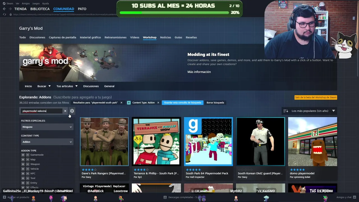Viewport: 359px width, 202px height.
Task: Exclude NPC addon type with minus
Action: coord(27,174)
